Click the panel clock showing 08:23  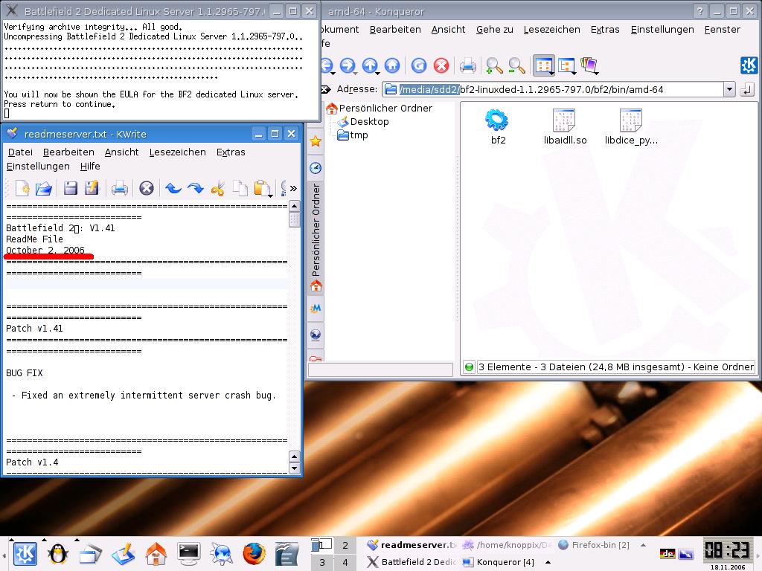[x=727, y=550]
